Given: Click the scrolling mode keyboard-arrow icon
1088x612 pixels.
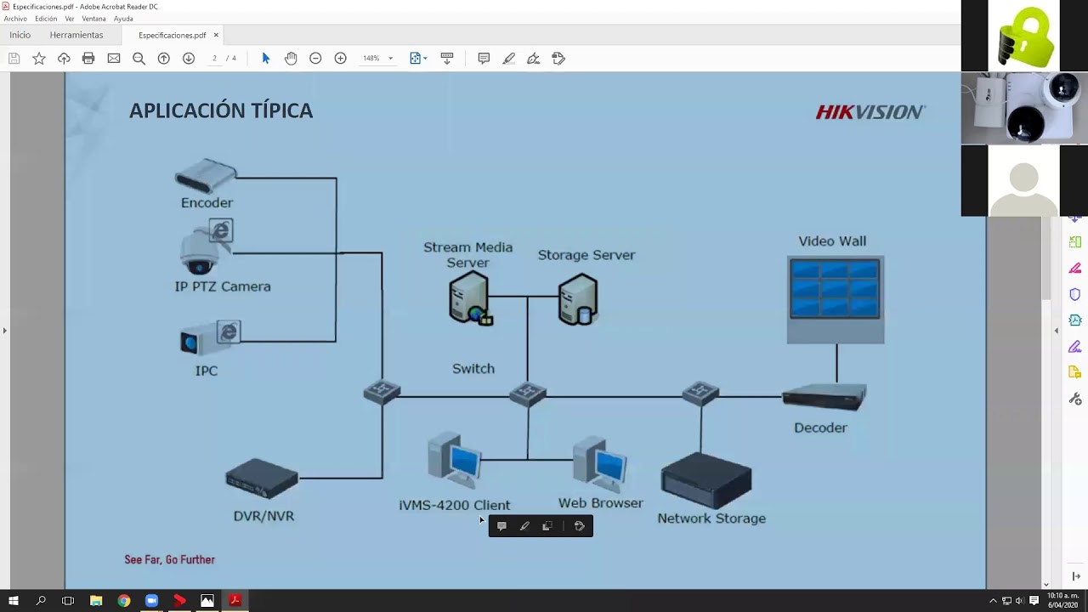Looking at the screenshot, I should point(447,59).
